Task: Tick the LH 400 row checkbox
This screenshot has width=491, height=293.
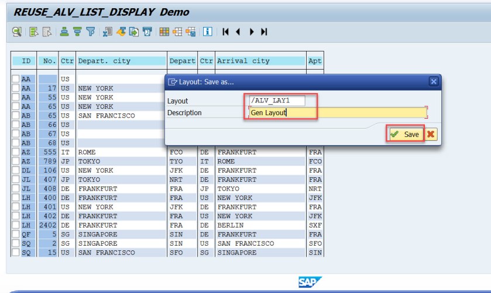Action: point(16,198)
